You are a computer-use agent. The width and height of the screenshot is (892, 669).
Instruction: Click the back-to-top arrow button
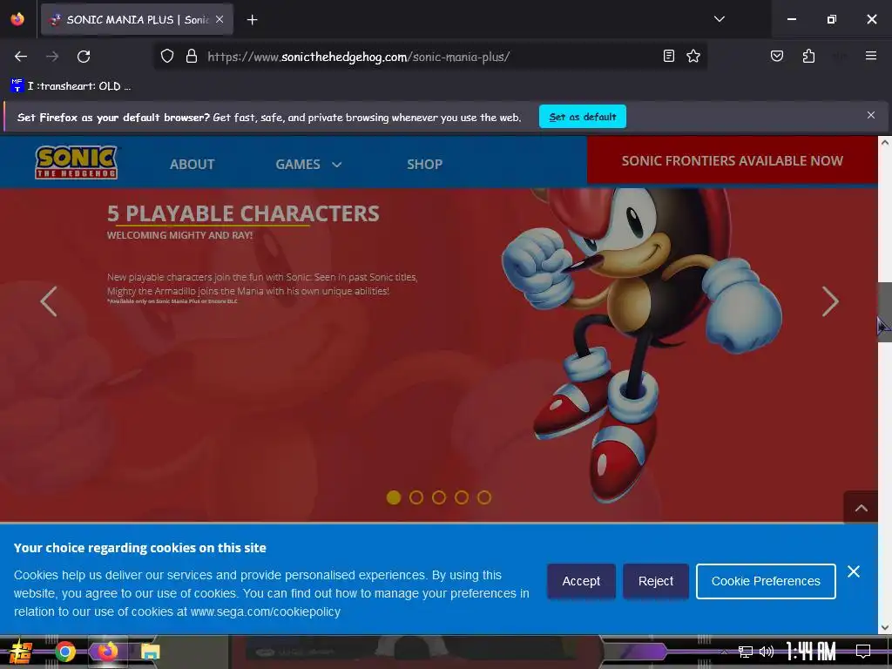coord(861,508)
